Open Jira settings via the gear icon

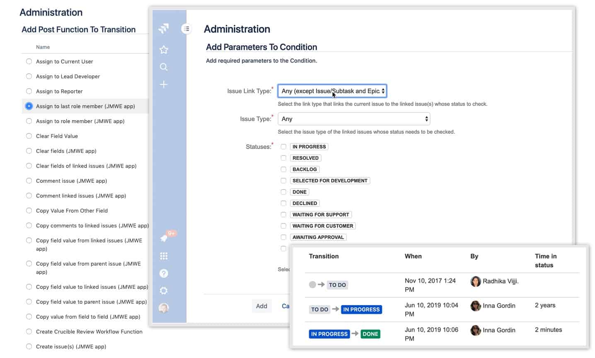point(164,290)
